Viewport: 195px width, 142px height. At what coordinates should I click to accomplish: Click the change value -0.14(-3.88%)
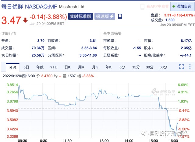tap(48, 17)
